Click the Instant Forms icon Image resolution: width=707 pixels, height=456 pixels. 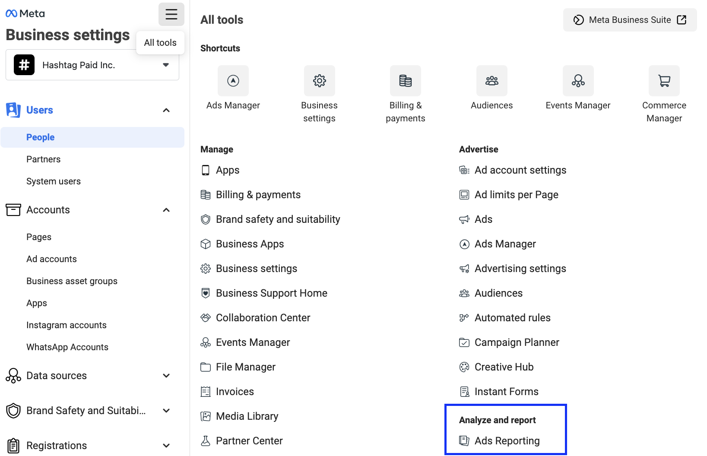point(464,392)
